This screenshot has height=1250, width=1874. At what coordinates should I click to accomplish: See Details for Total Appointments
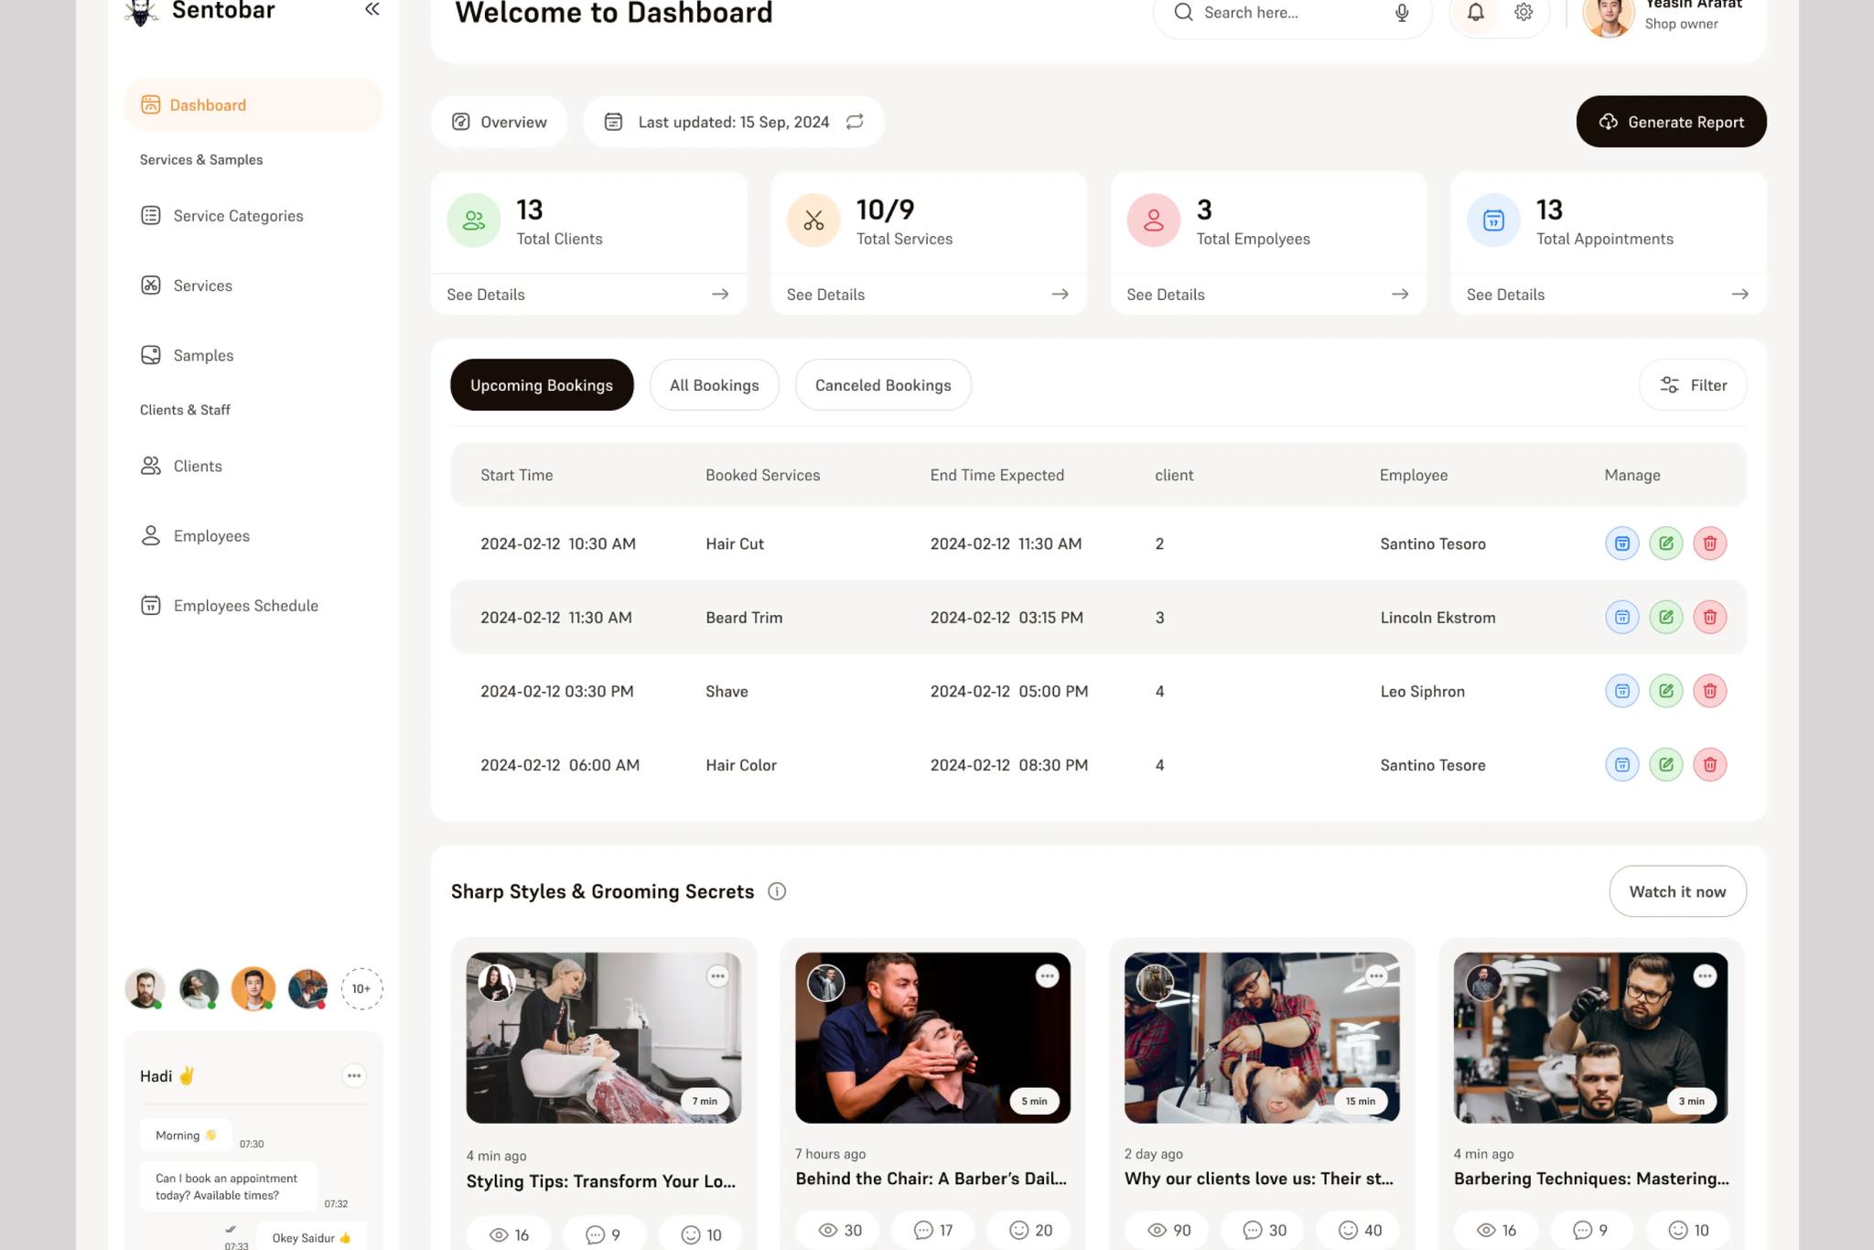1608,295
